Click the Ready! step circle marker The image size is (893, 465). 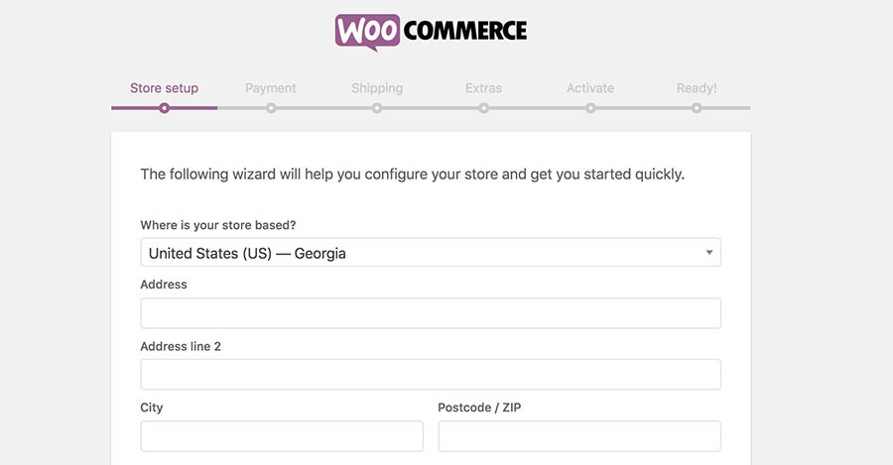pos(697,108)
